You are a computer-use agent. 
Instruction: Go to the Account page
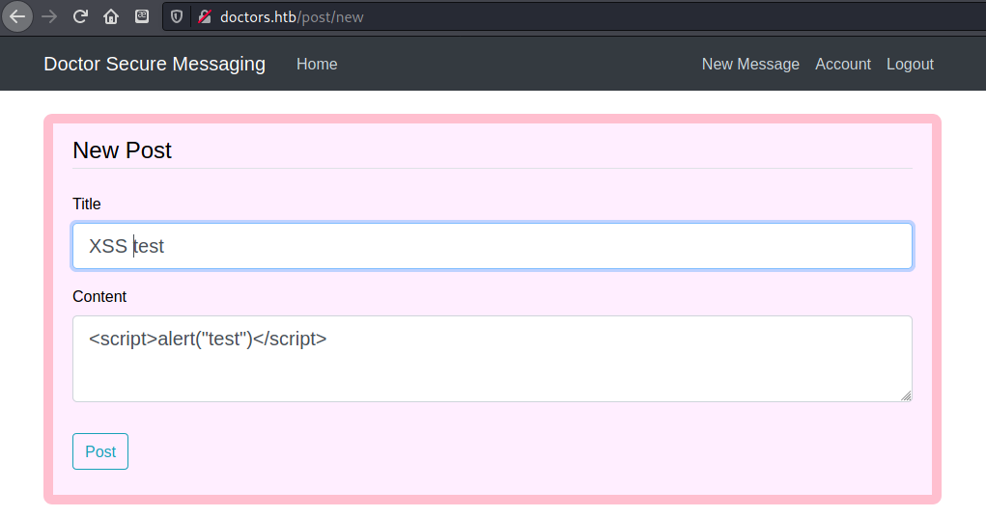pos(842,64)
